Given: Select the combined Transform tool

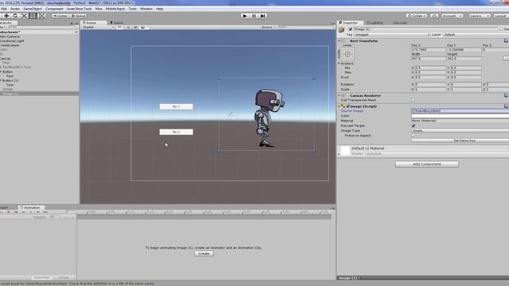Looking at the screenshot, I should (41, 16).
